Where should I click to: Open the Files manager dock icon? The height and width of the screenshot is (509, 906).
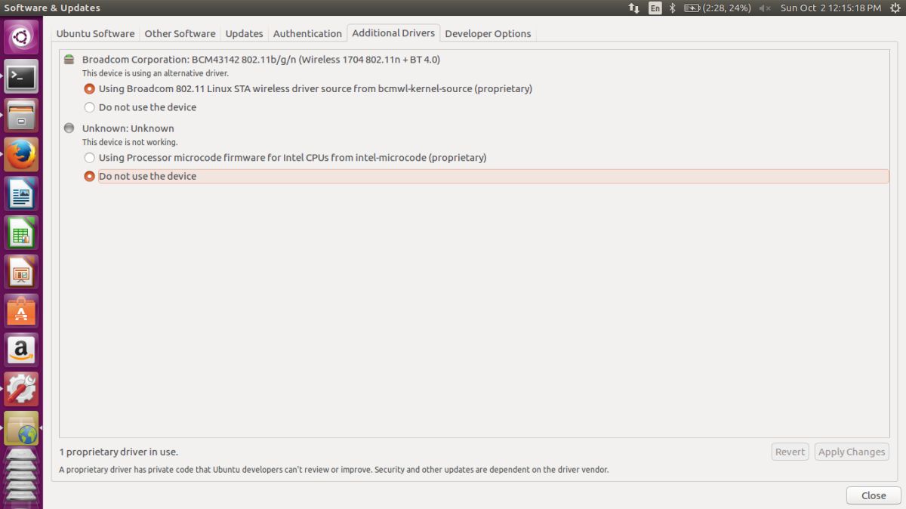click(21, 116)
